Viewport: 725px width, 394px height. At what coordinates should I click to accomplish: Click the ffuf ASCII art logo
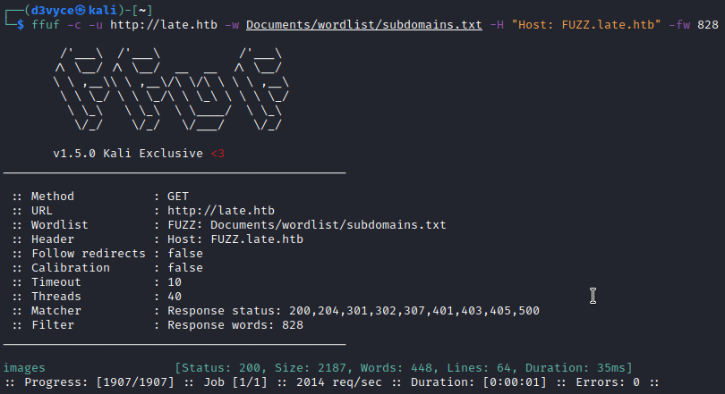[x=170, y=89]
